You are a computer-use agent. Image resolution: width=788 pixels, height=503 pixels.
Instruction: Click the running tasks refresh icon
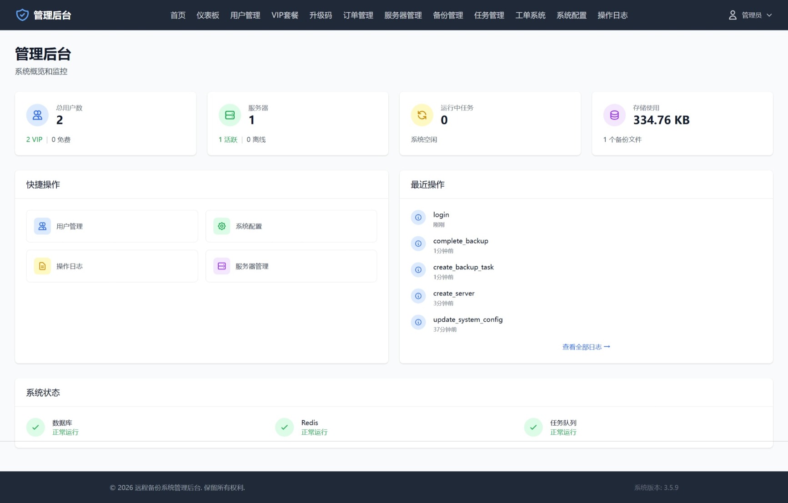click(422, 115)
